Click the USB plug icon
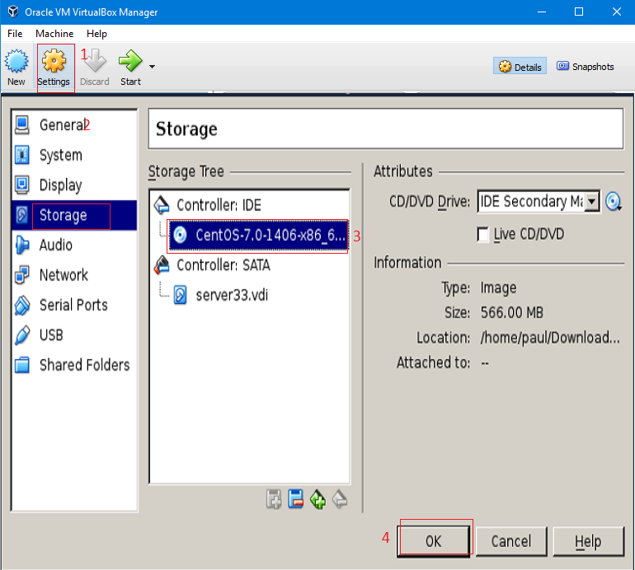Viewport: 635px width, 570px height. click(22, 335)
